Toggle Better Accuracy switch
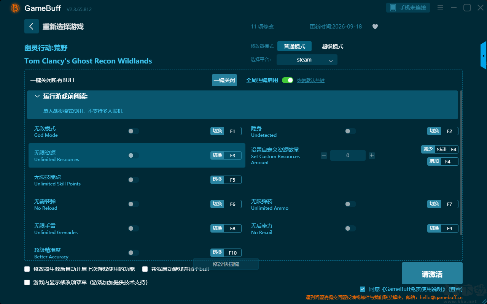 coord(134,253)
